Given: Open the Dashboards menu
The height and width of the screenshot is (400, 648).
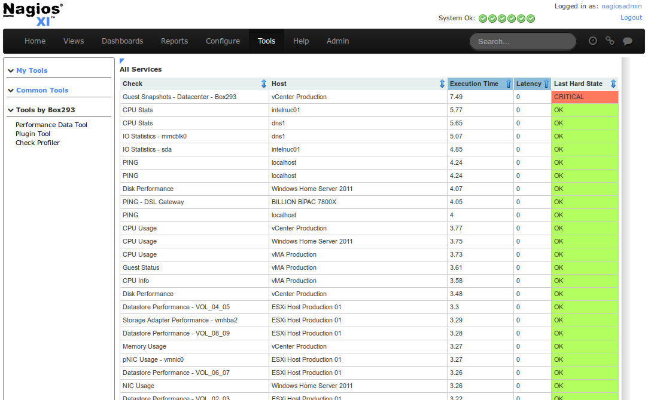Looking at the screenshot, I should tap(122, 41).
